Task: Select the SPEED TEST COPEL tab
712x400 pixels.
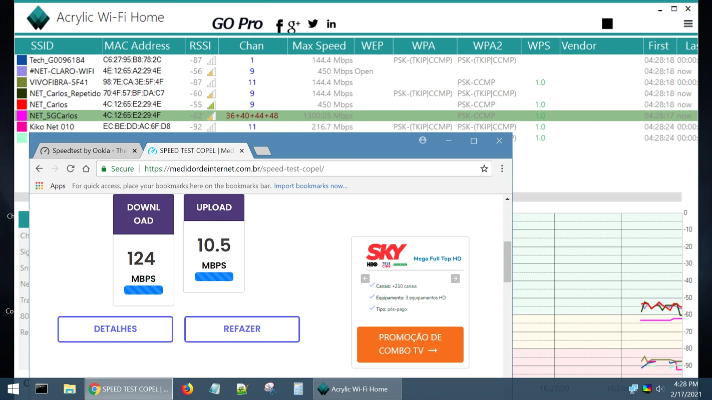Action: point(196,150)
